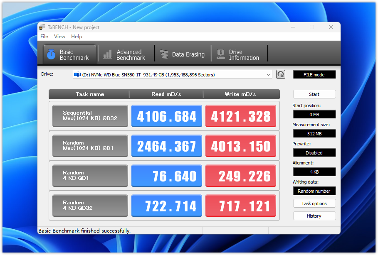Click the Start position 0 MB field
378x255 pixels.
tap(314, 115)
